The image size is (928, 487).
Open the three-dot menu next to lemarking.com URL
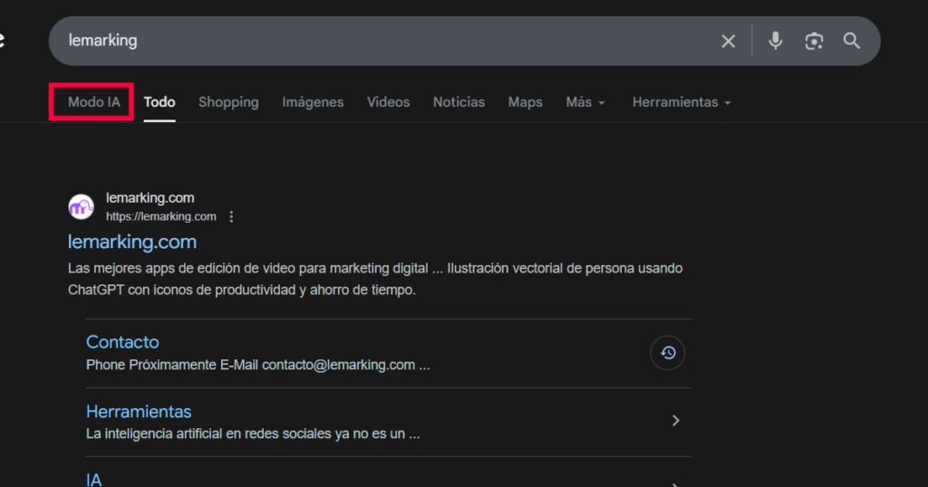coord(231,217)
